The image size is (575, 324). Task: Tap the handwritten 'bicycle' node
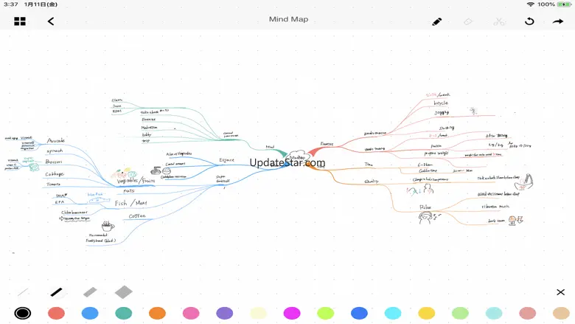pos(441,103)
